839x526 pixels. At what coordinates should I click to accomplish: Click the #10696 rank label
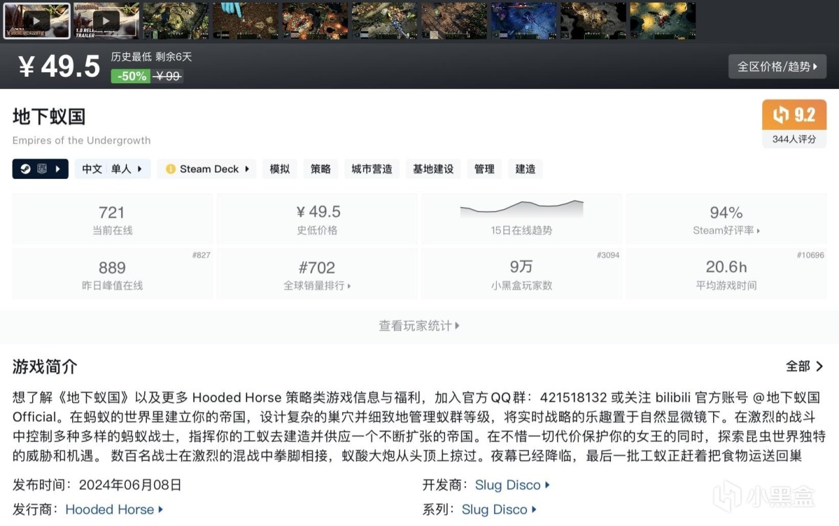(810, 255)
